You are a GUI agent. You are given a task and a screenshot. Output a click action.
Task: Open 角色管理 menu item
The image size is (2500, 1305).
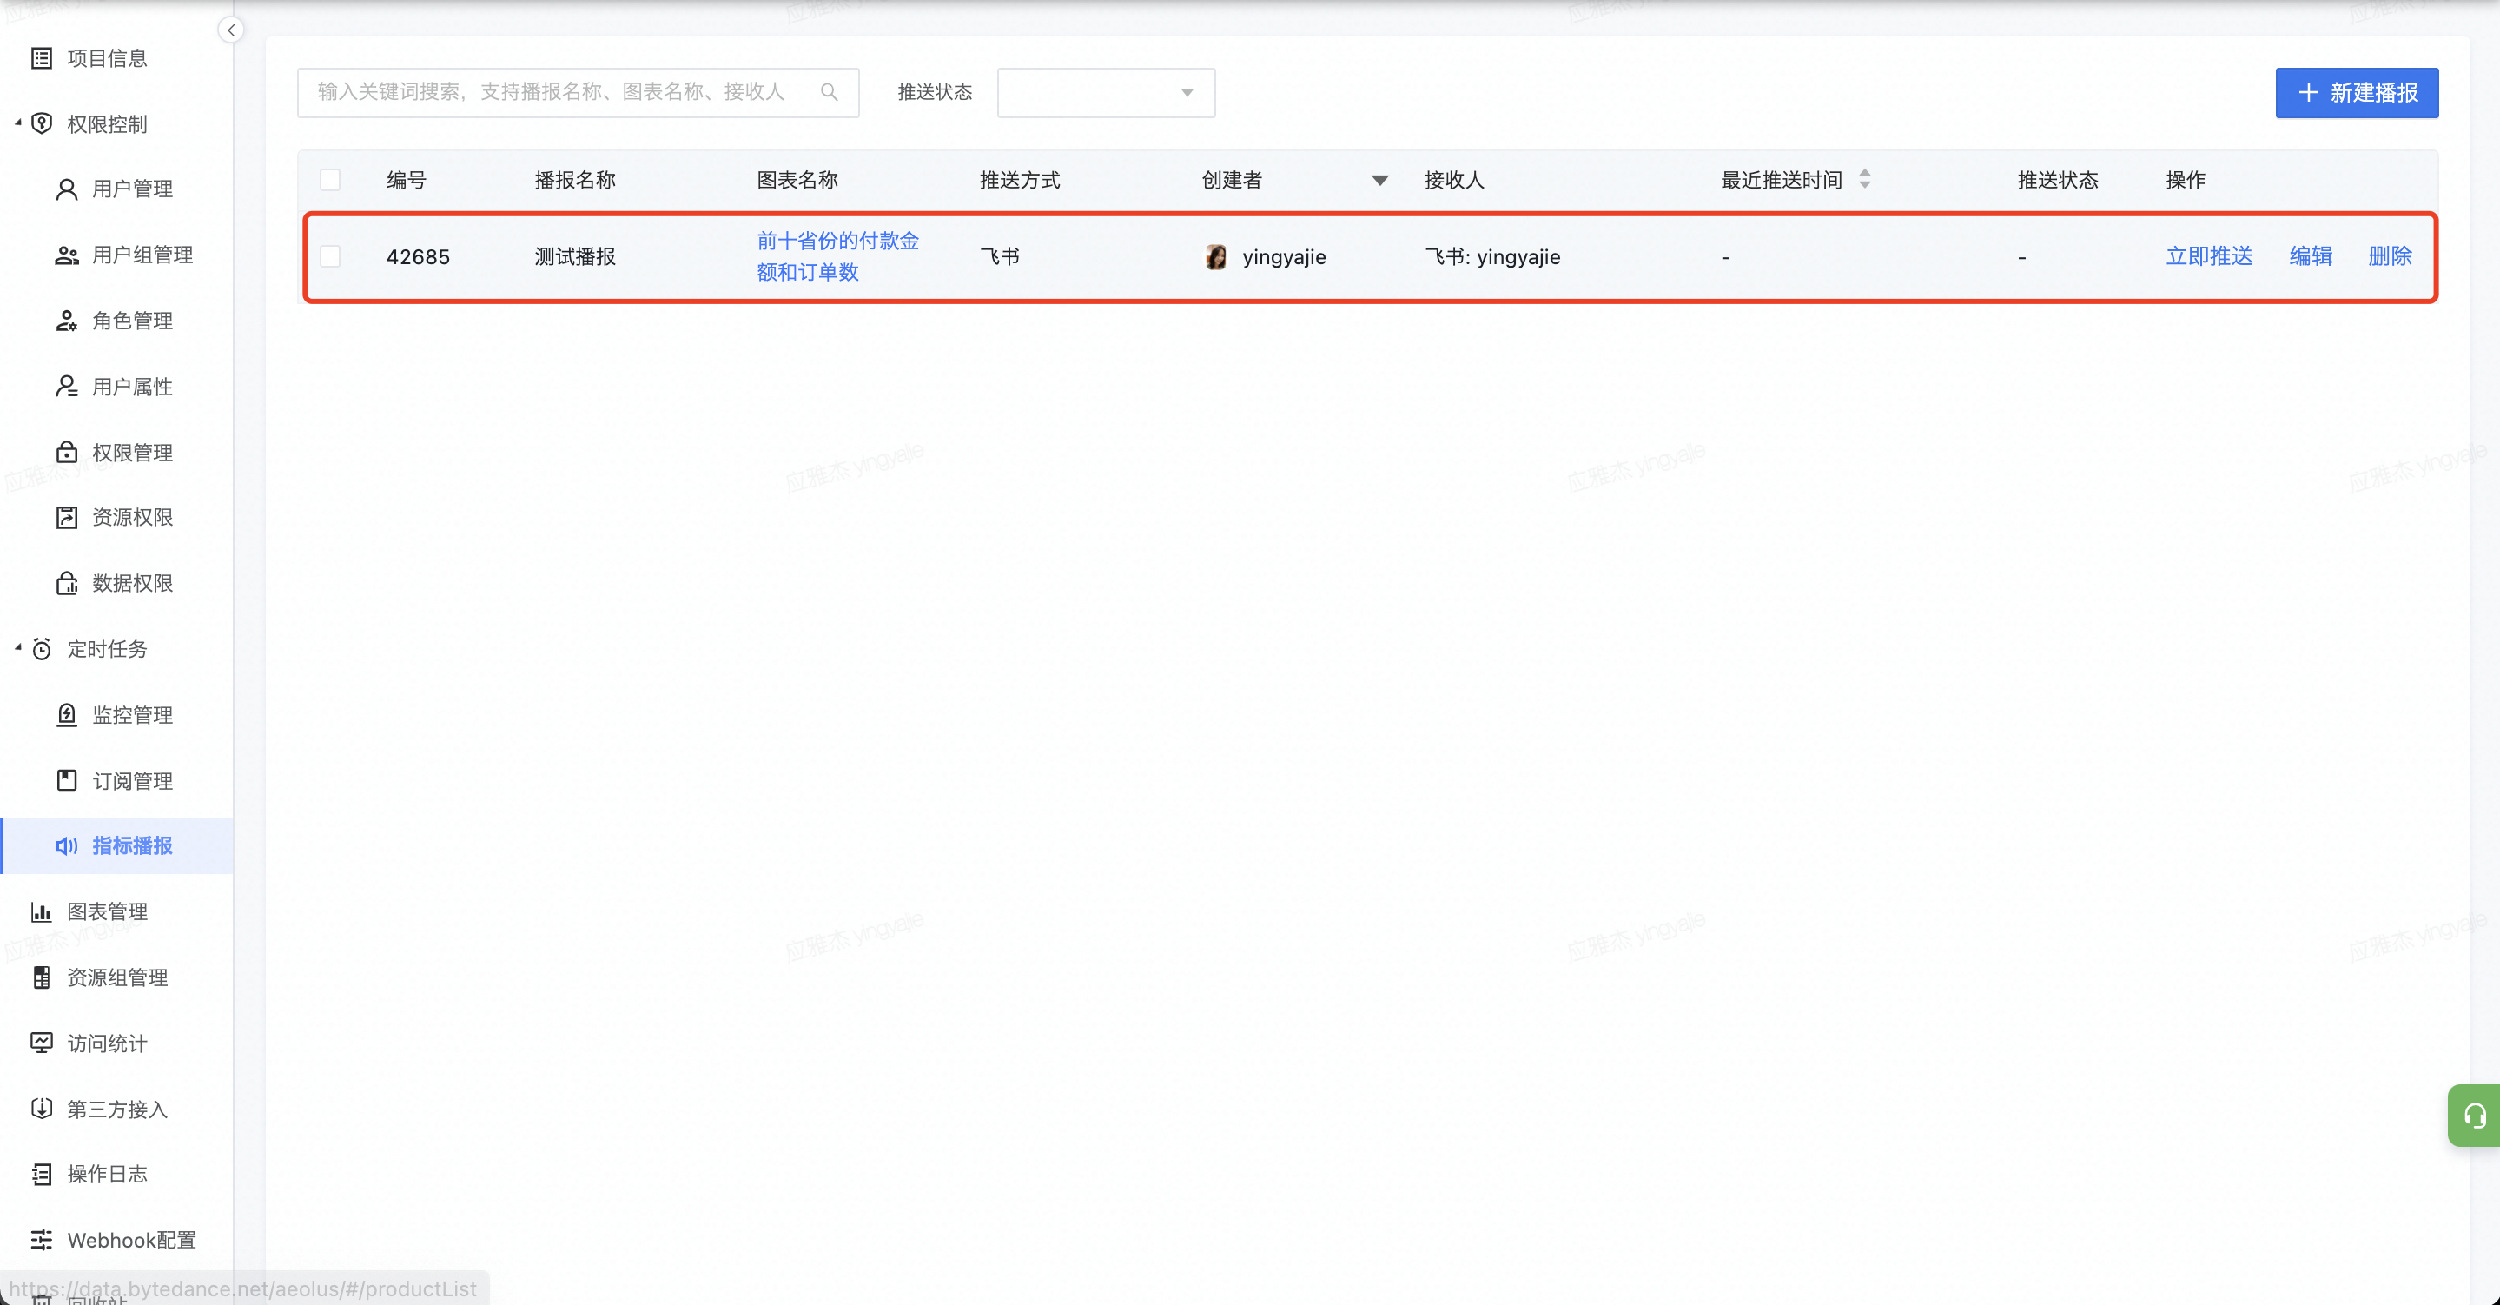(116, 321)
